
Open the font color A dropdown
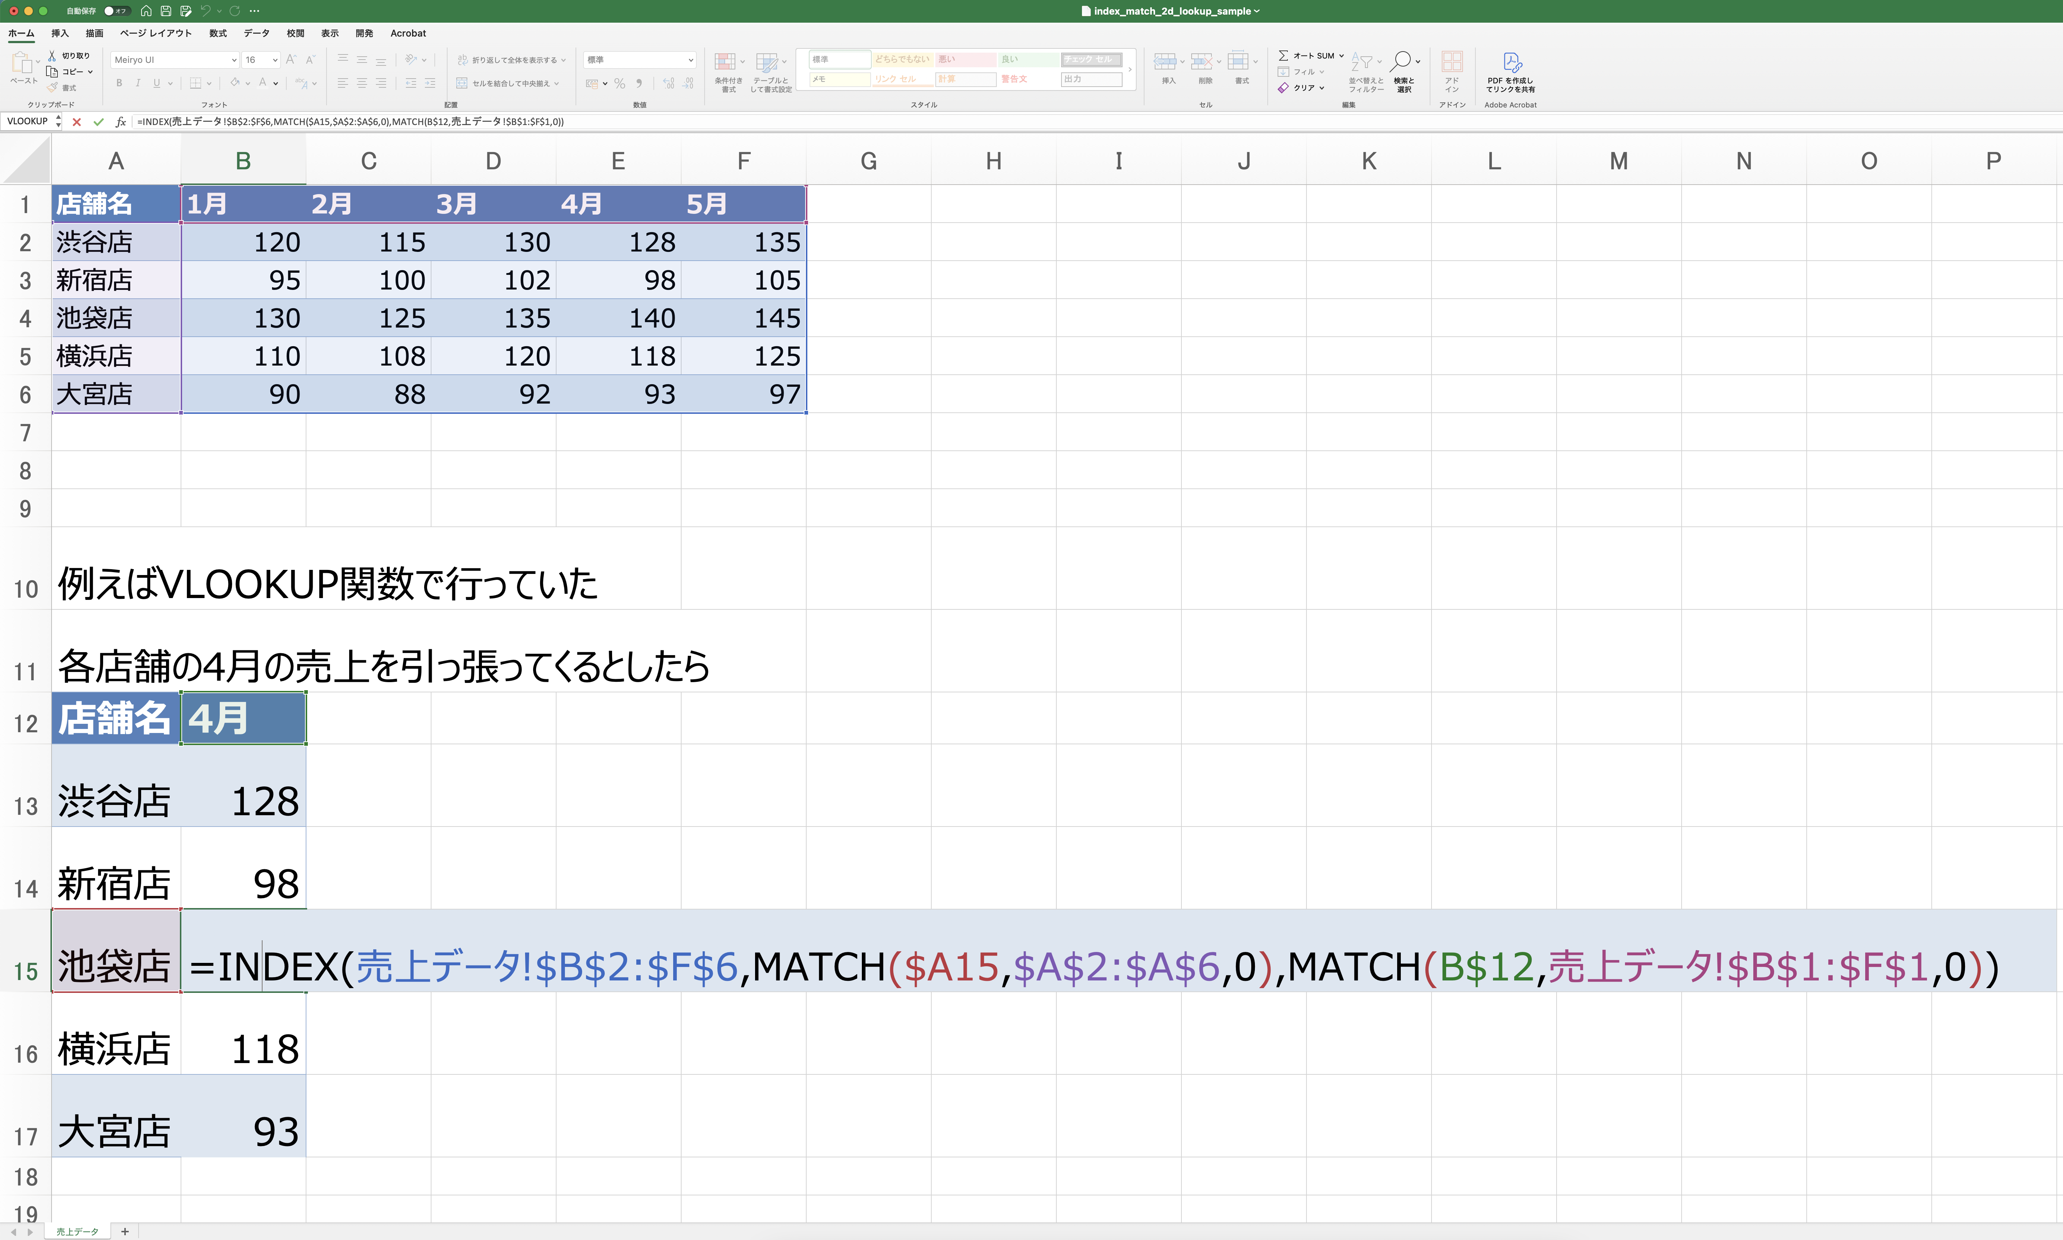pos(276,84)
